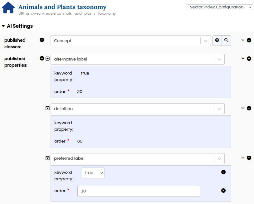Delete the keyword property value in preferred label

pyautogui.click(x=223, y=172)
